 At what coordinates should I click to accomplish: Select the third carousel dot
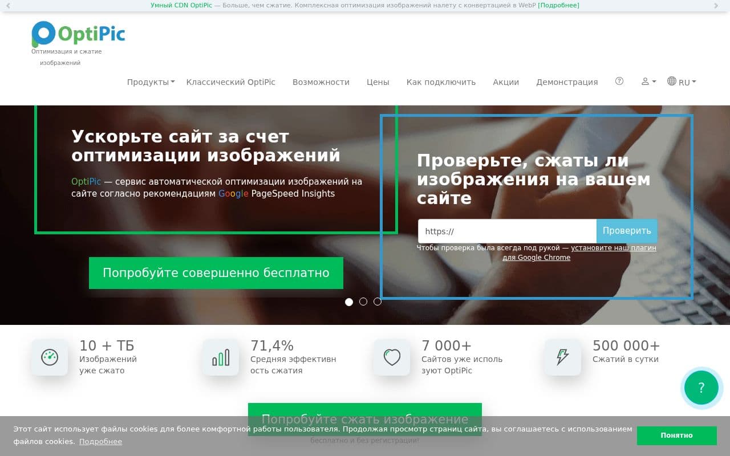click(x=378, y=302)
